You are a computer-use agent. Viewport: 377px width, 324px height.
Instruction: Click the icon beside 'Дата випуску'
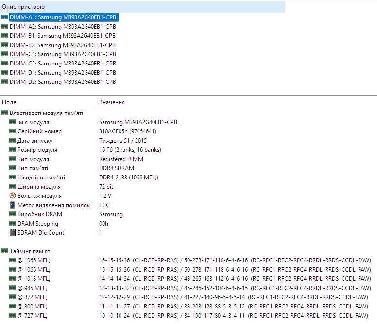(x=12, y=140)
